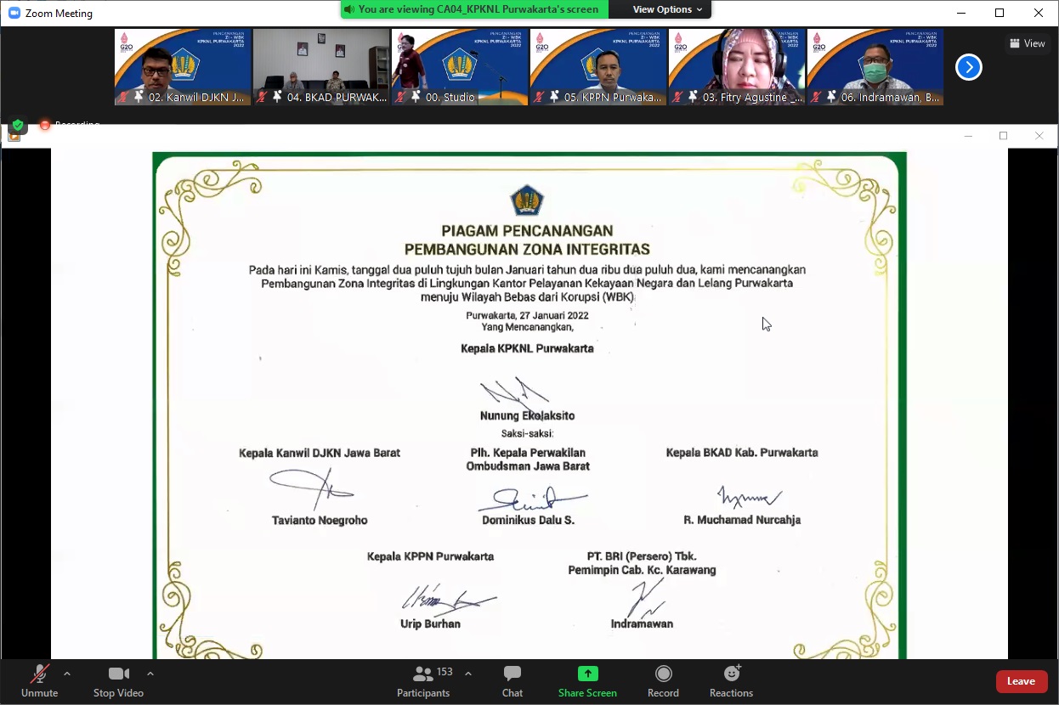This screenshot has height=705, width=1059.
Task: Start recording with the Record icon
Action: coord(663,674)
